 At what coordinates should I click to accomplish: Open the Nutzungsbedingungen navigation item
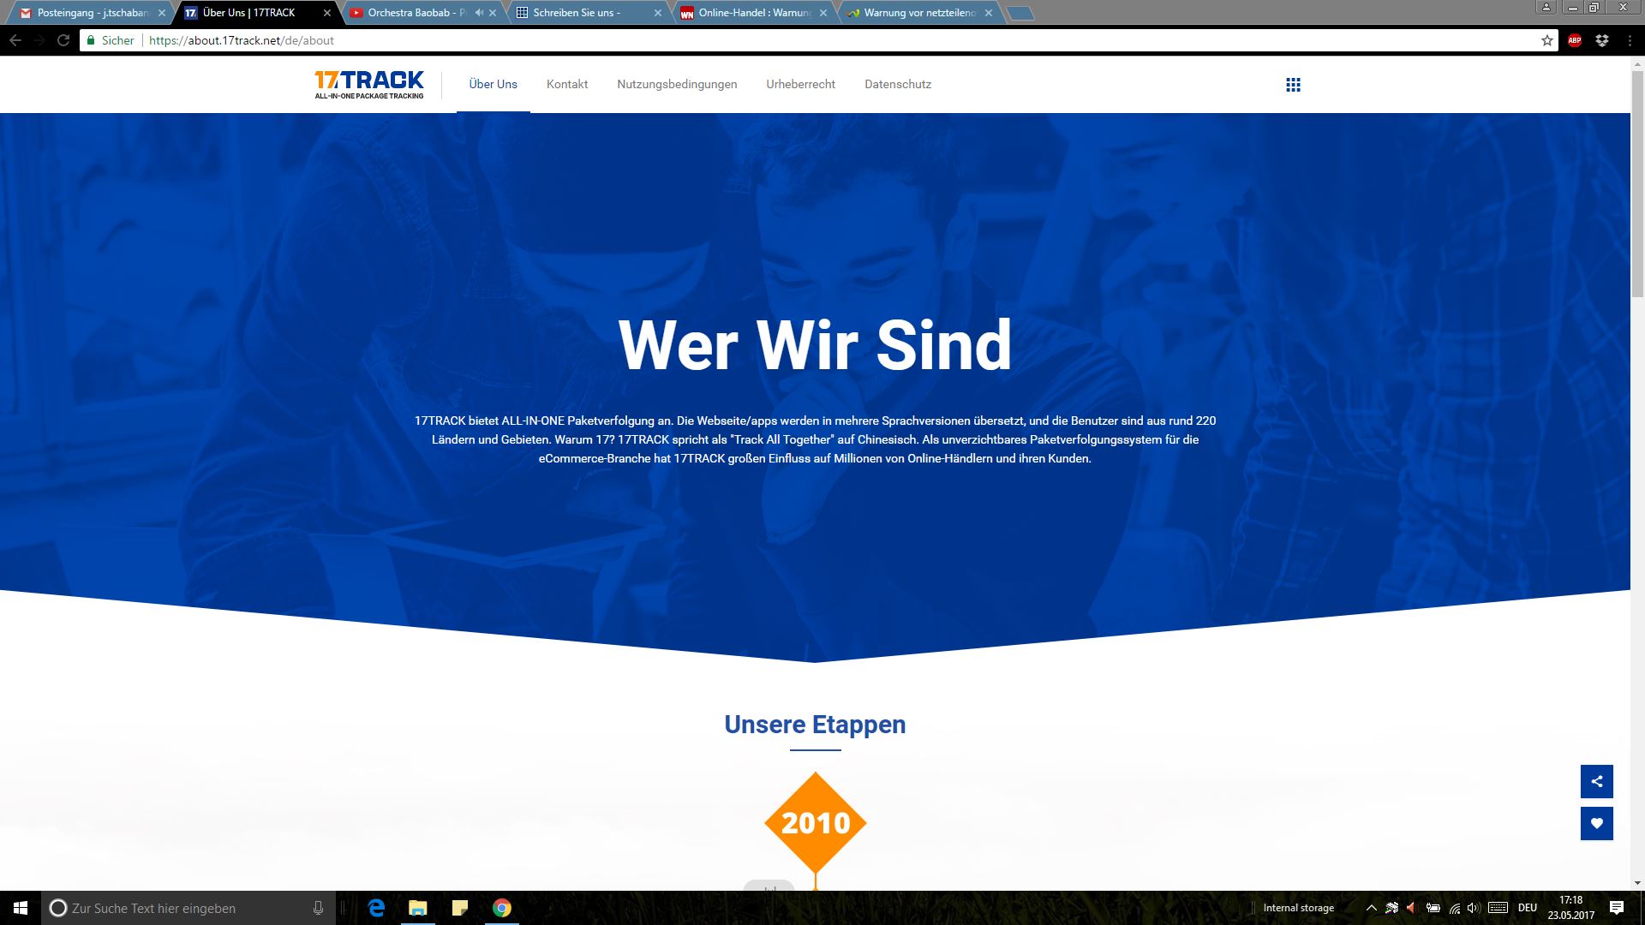coord(677,84)
